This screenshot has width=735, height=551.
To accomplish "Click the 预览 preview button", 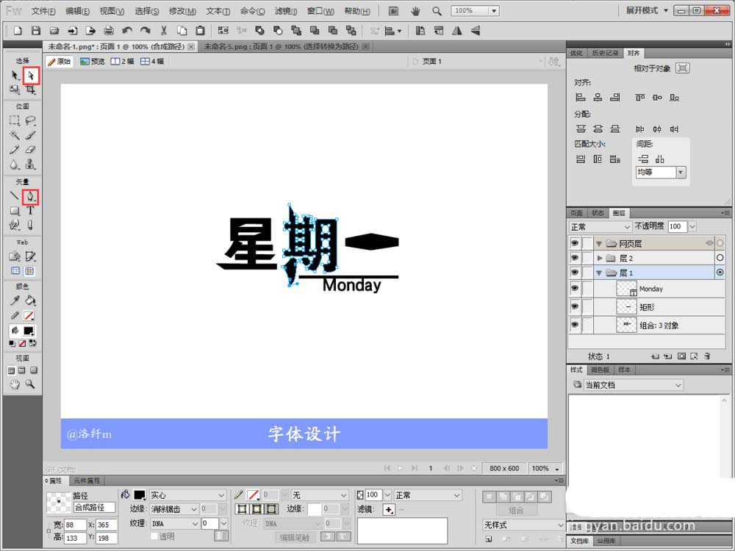I will point(93,62).
